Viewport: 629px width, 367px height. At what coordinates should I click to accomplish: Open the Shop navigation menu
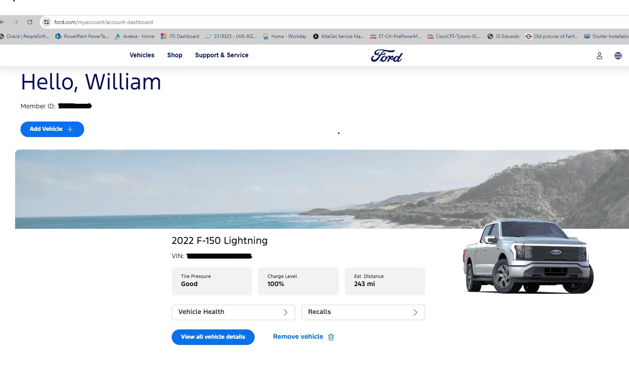[175, 55]
